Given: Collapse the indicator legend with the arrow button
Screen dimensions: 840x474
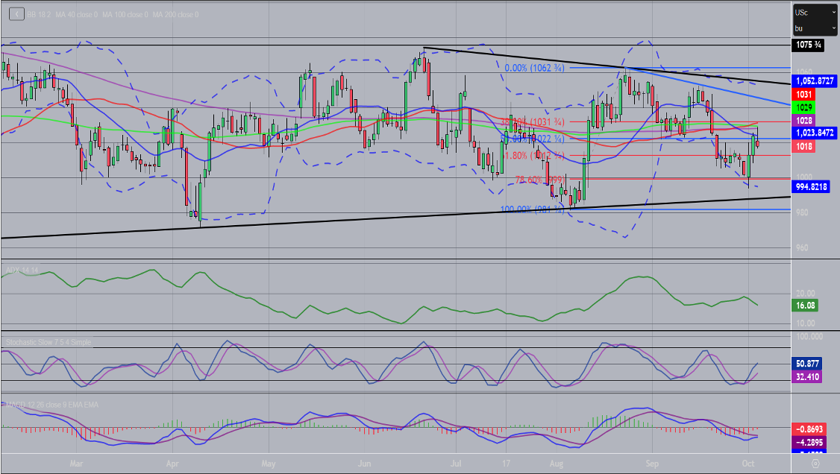Looking at the screenshot, I should click(18, 14).
